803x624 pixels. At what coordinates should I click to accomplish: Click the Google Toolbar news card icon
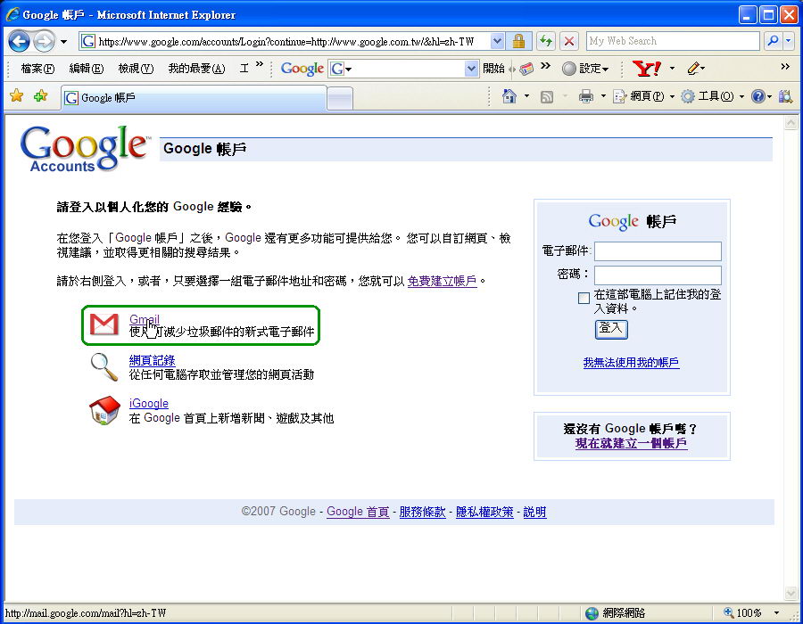point(526,69)
